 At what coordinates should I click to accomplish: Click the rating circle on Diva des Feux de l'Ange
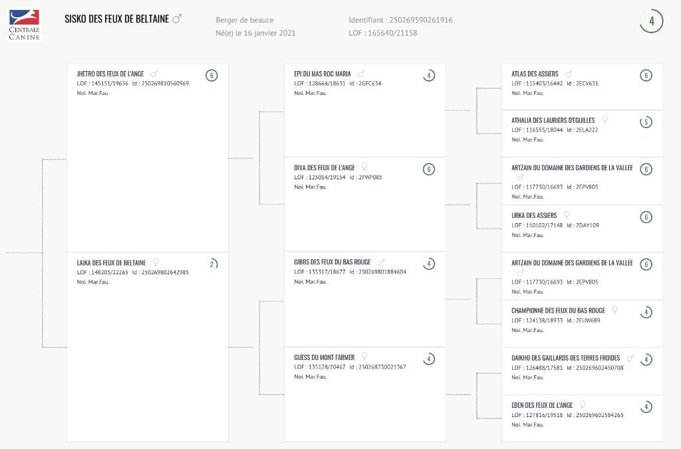429,169
